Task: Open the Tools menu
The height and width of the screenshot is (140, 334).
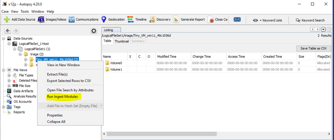Action: (25, 11)
